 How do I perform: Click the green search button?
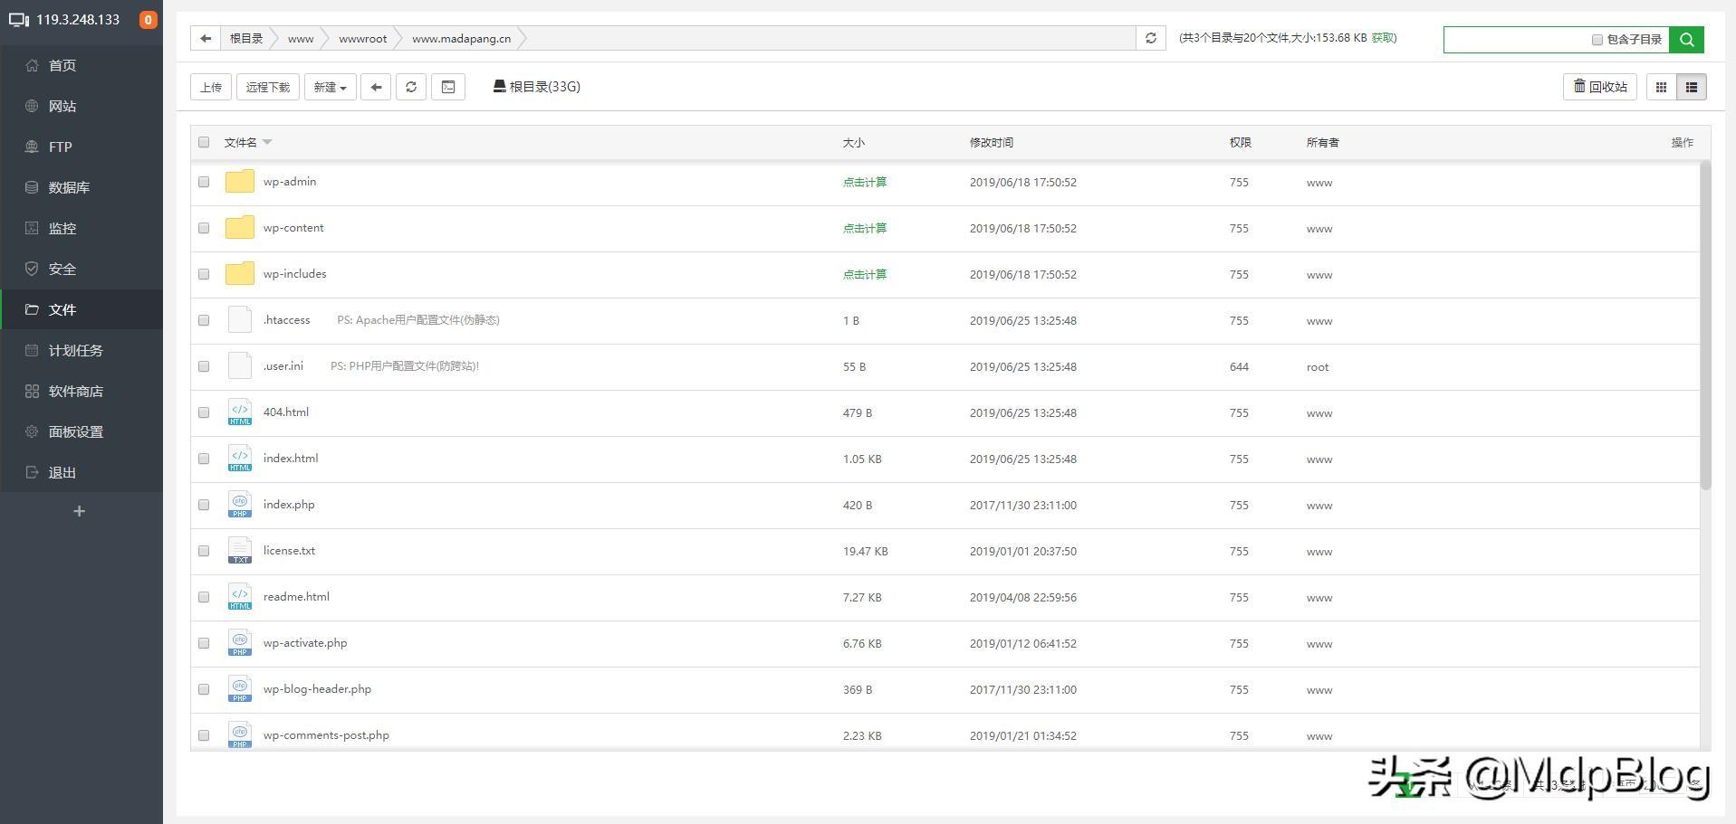[1686, 39]
